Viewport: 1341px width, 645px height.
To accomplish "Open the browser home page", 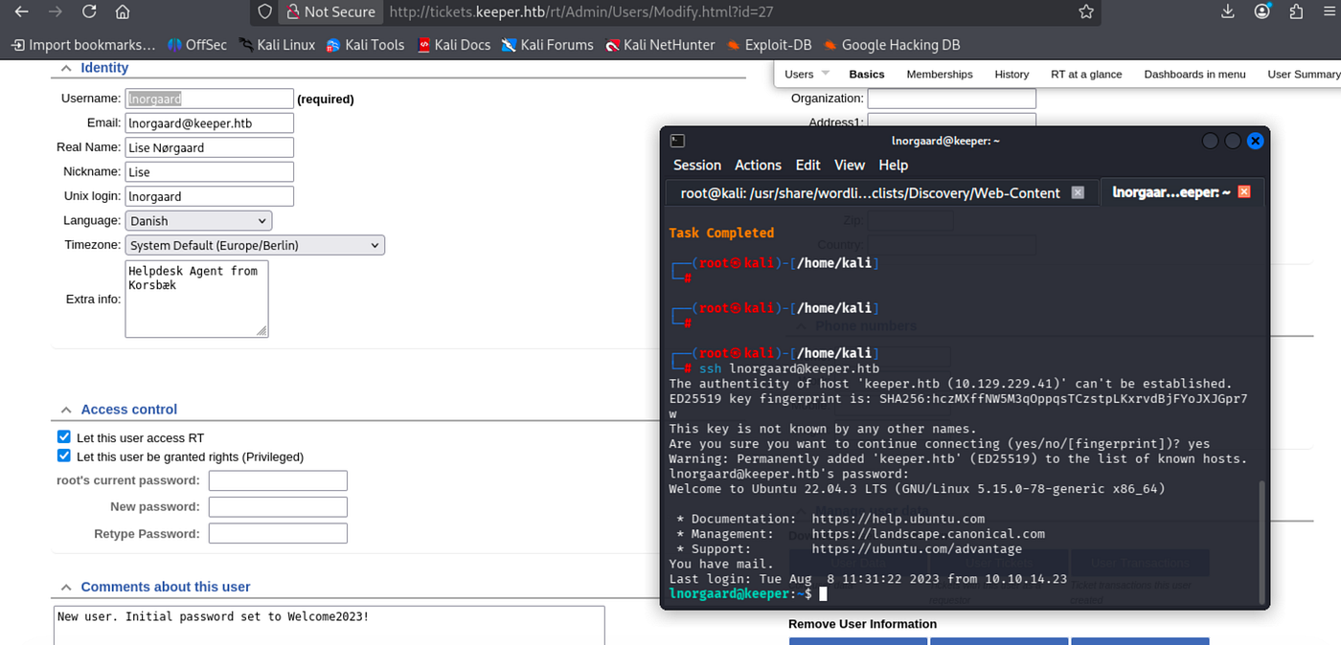I will (x=122, y=11).
